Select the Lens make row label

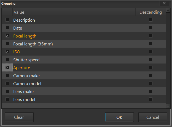[x=23, y=91]
